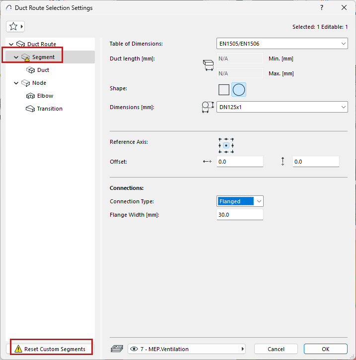Image resolution: width=356 pixels, height=360 pixels.
Task: Select bottom-left reference axis point
Action: pyautogui.click(x=220, y=152)
